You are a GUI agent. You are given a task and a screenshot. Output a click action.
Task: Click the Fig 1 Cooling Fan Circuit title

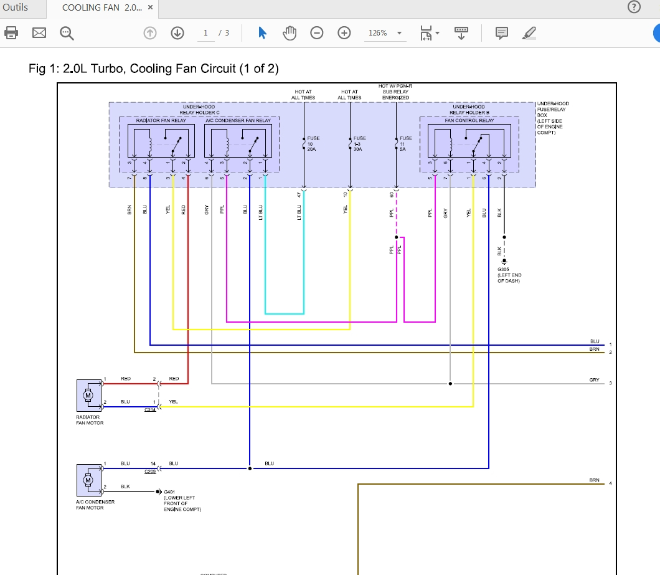(154, 69)
